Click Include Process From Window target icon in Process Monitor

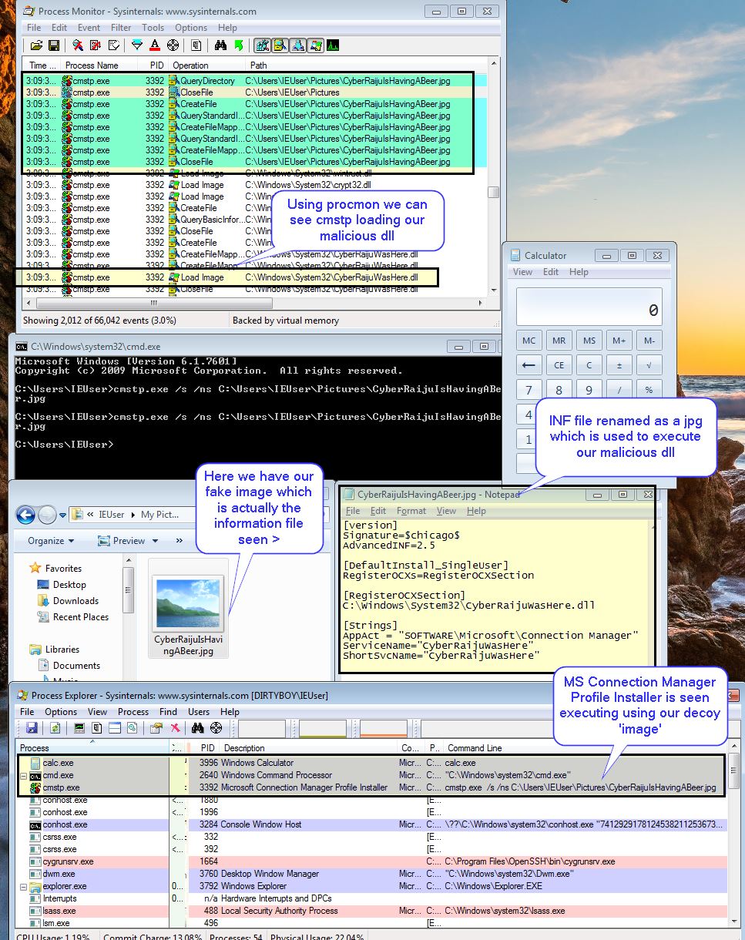[173, 45]
